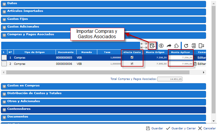Image resolution: width=217 pixels, height=132 pixels.
Task: Click the Afecta Costo column header
Action: click(x=132, y=52)
